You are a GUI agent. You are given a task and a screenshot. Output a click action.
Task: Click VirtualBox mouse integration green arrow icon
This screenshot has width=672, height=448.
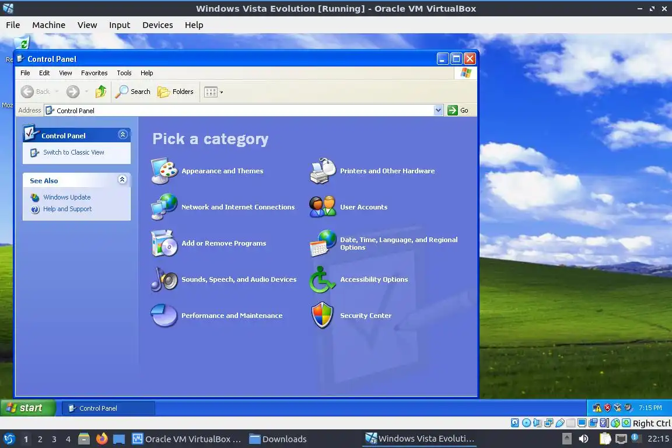(x=615, y=423)
